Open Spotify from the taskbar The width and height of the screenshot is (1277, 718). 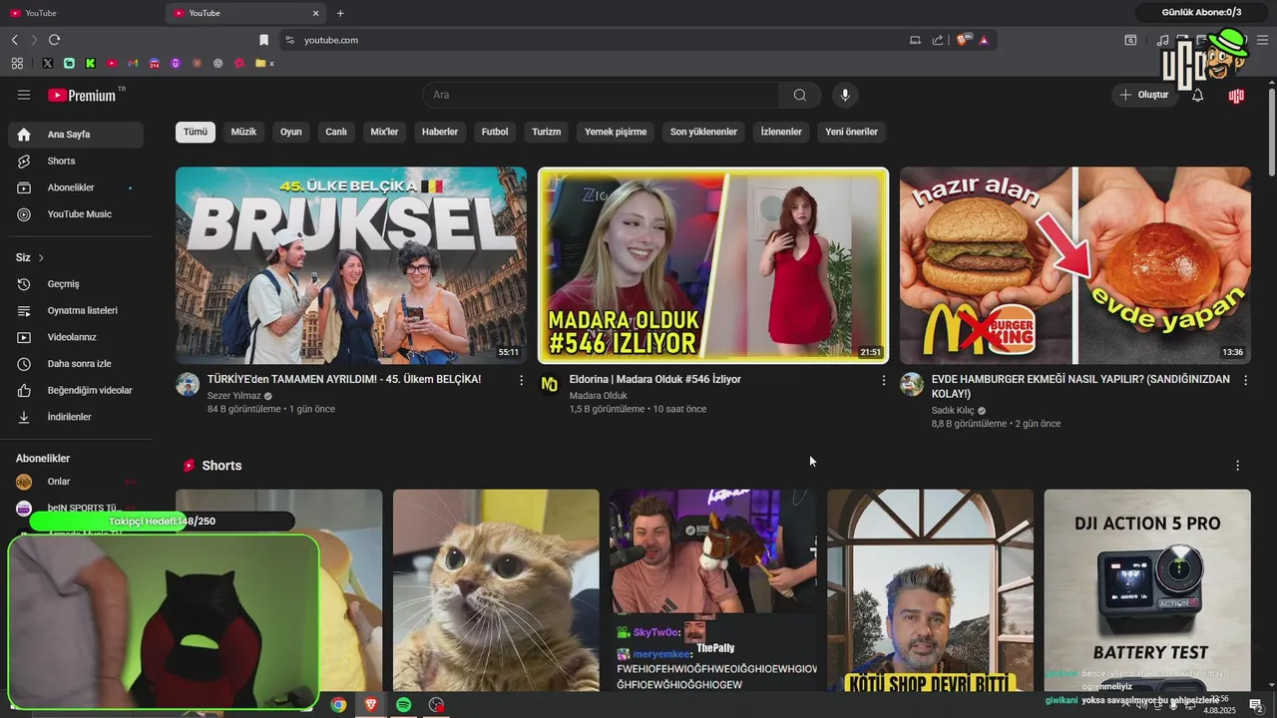(403, 705)
